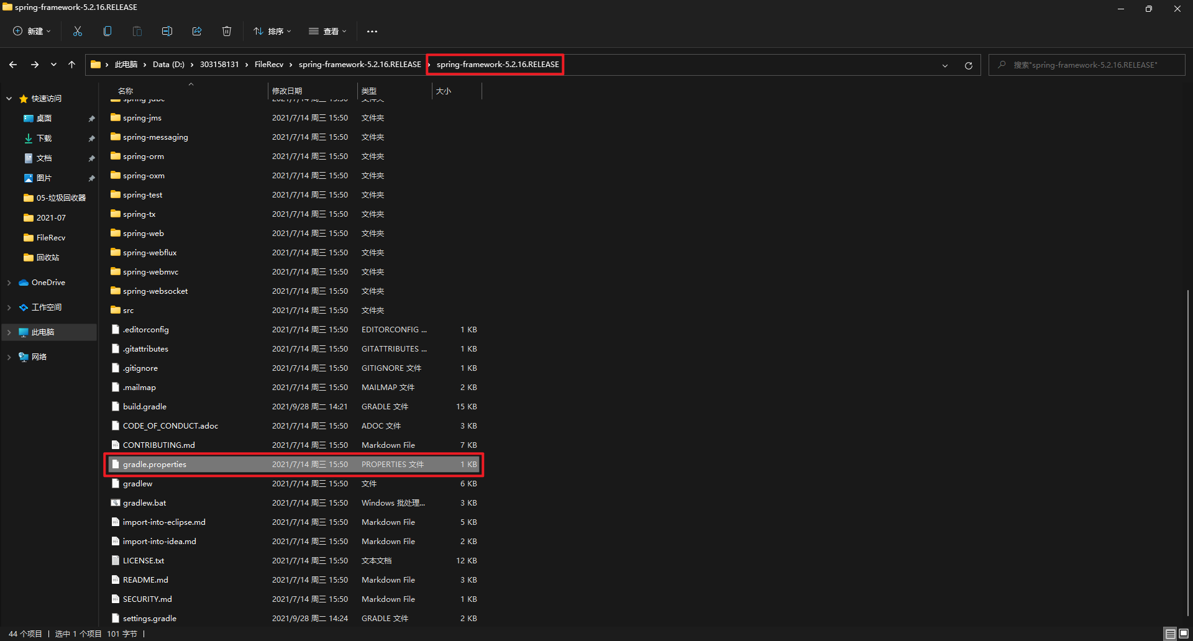Click 303158131 in the address breadcrumb
This screenshot has width=1193, height=641.
pos(219,65)
